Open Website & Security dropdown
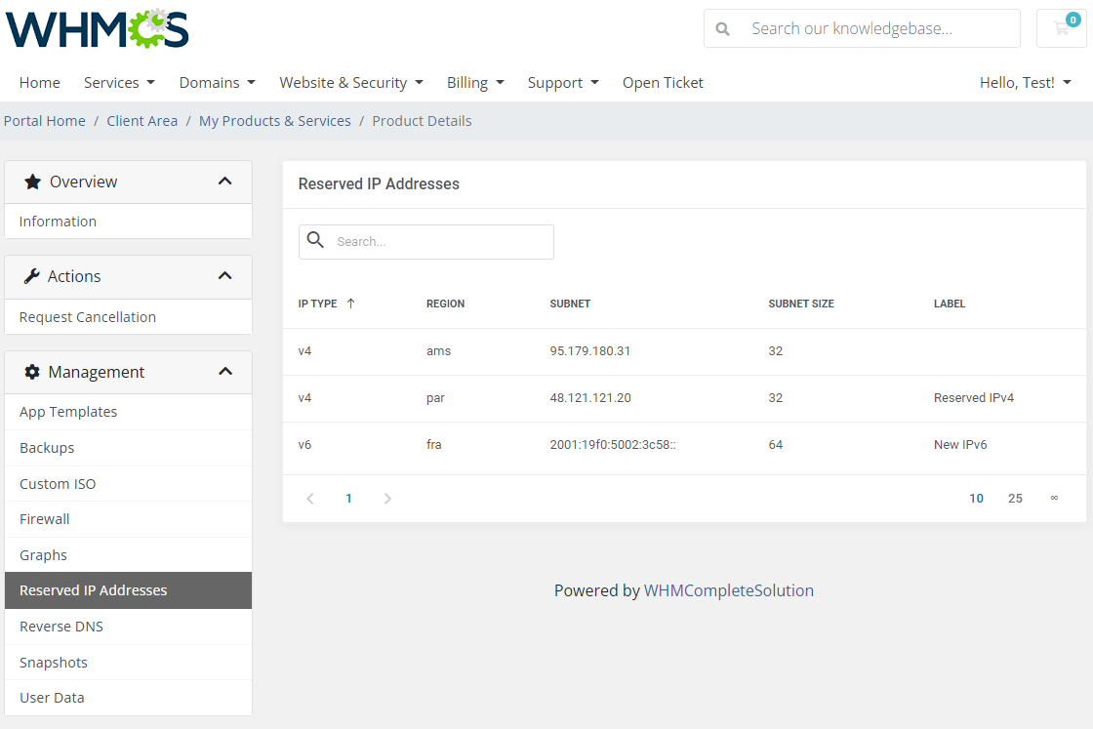 (x=351, y=82)
